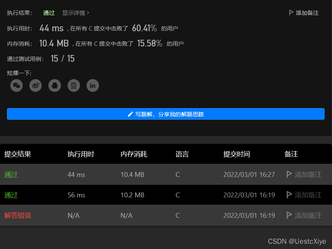332x249 pixels.
Task: Select the 56 ms cell
Action: (x=76, y=195)
